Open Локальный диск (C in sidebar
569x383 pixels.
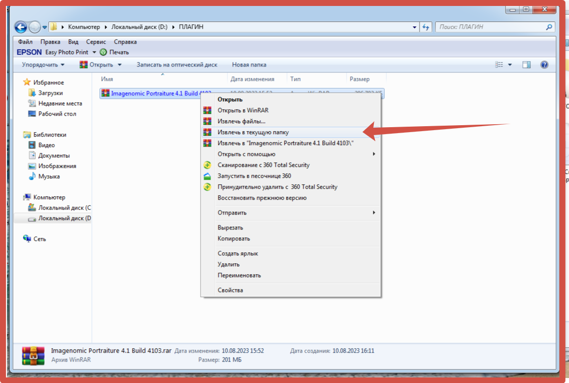point(60,208)
